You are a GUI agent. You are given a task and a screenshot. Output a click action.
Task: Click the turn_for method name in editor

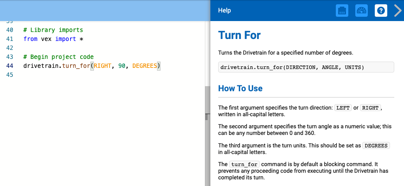coord(76,66)
